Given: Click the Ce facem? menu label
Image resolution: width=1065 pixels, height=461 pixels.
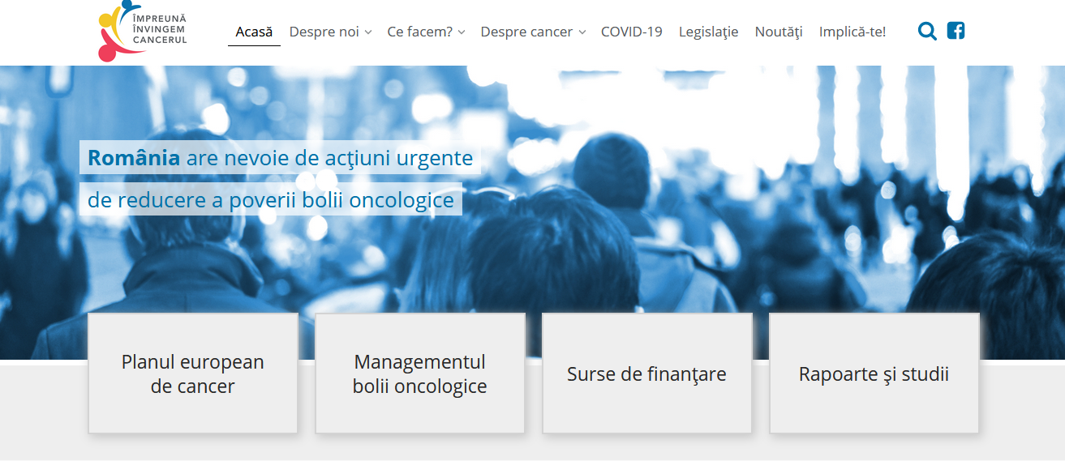Looking at the screenshot, I should click(x=419, y=32).
